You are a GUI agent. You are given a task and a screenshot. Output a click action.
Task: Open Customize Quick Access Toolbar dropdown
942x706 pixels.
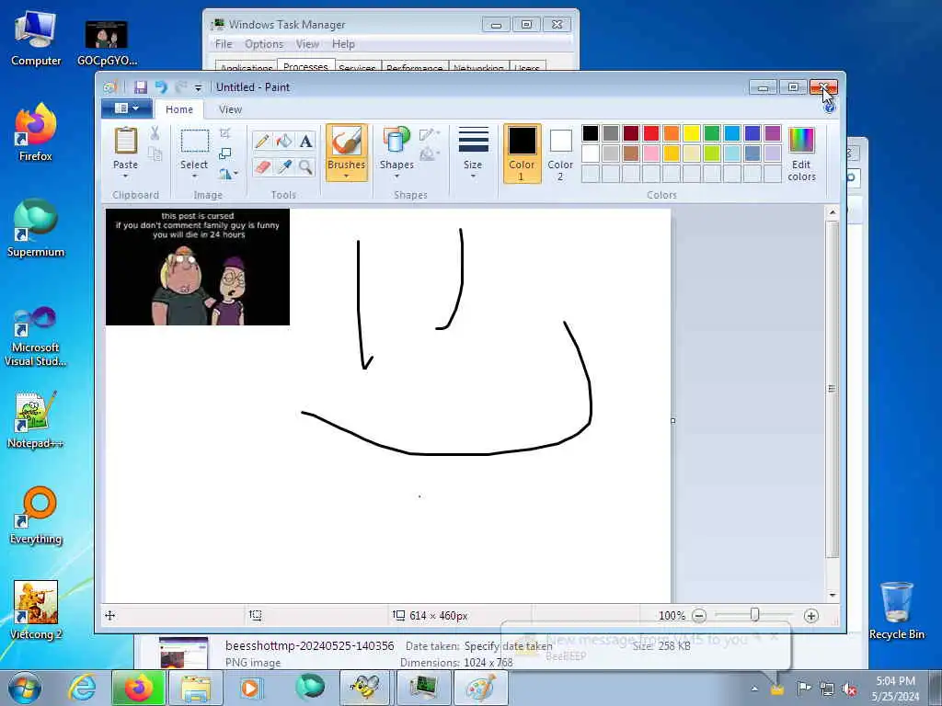[x=199, y=88]
